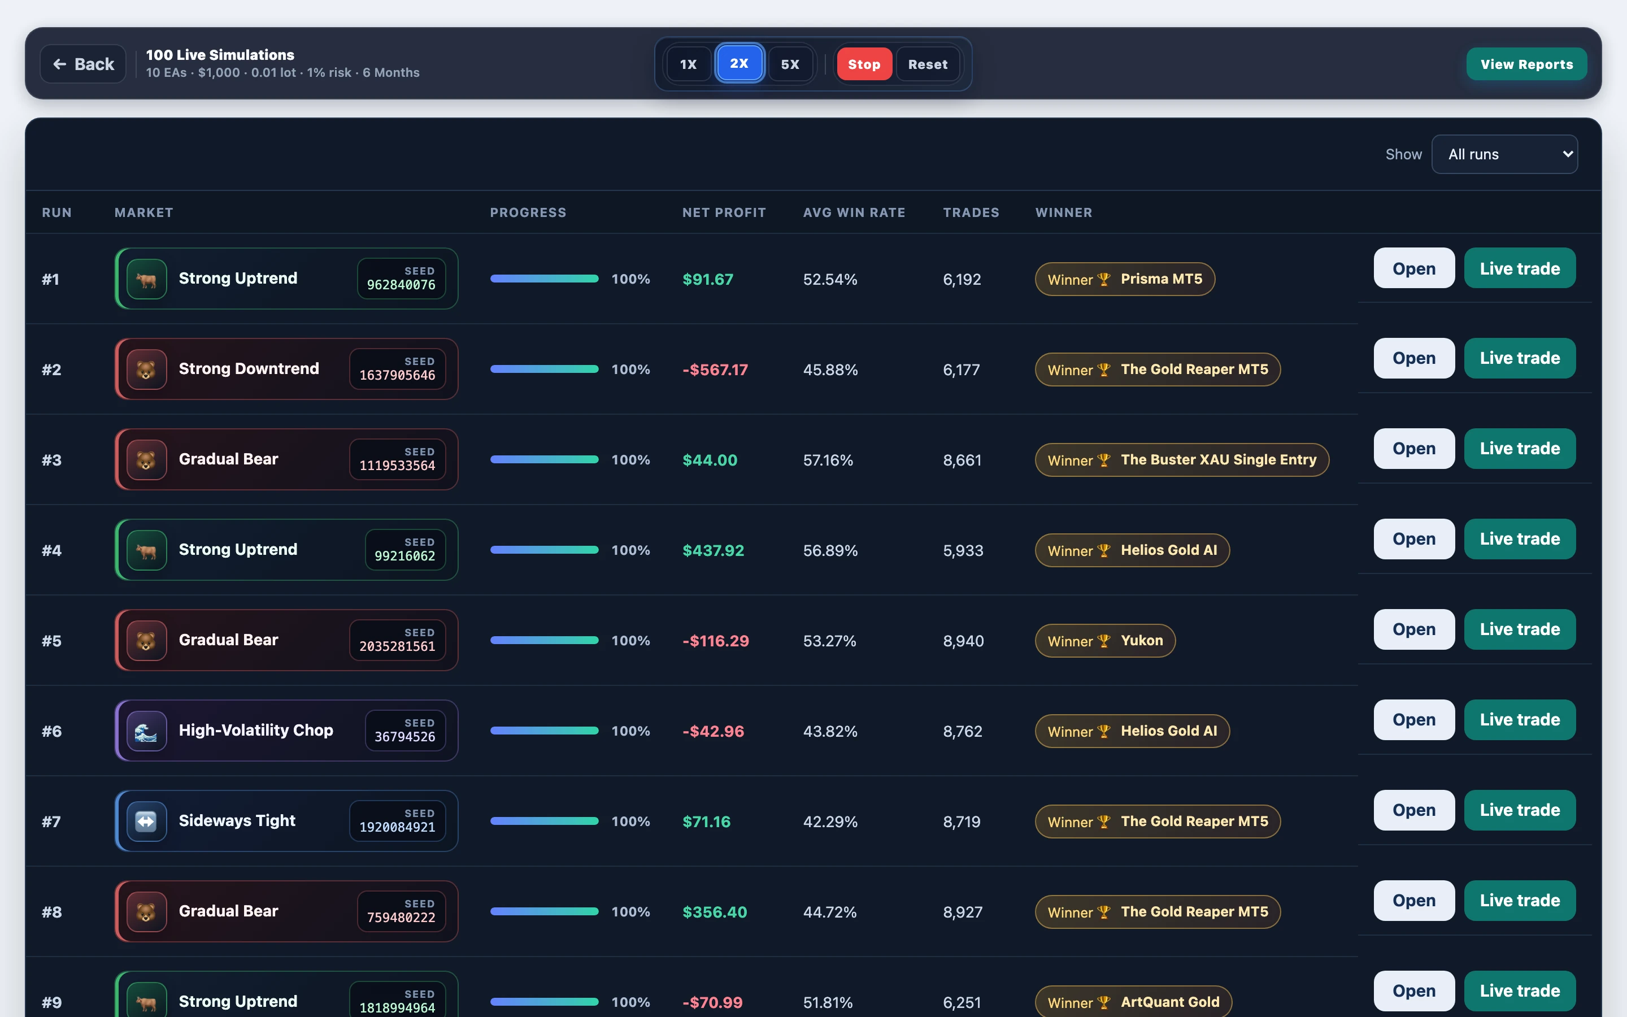
Task: Click progress bar of run #1
Action: click(544, 279)
